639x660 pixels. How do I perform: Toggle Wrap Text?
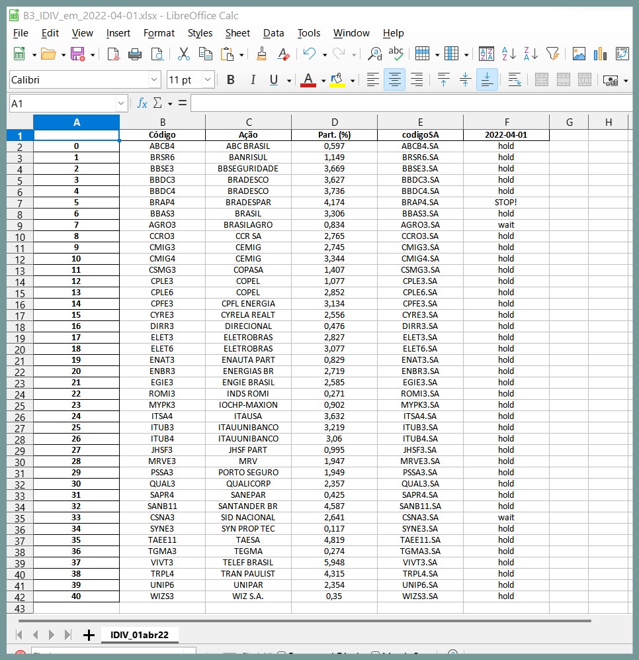point(515,79)
